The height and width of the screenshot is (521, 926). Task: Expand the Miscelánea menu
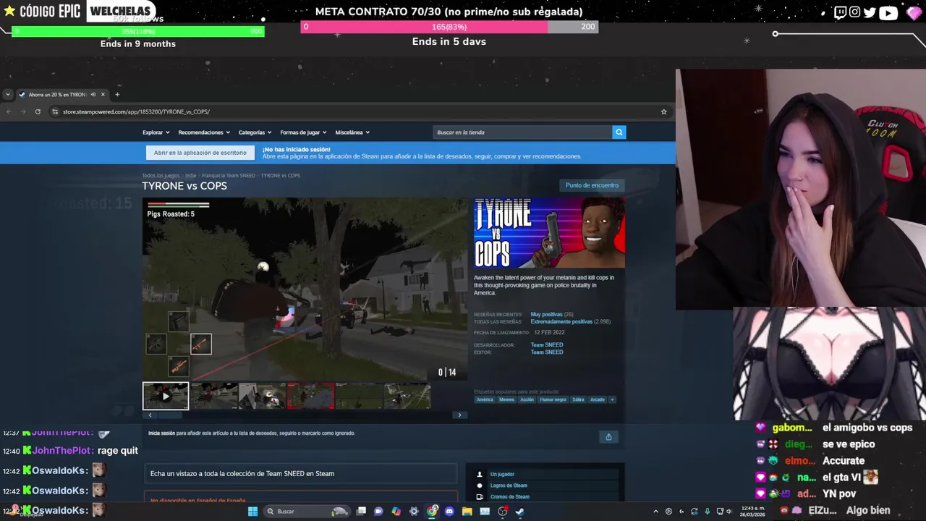pyautogui.click(x=352, y=132)
